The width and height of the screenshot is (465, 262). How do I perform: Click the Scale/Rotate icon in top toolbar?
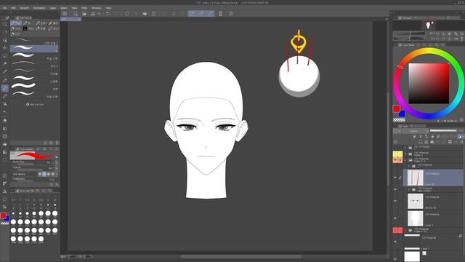pos(153,14)
